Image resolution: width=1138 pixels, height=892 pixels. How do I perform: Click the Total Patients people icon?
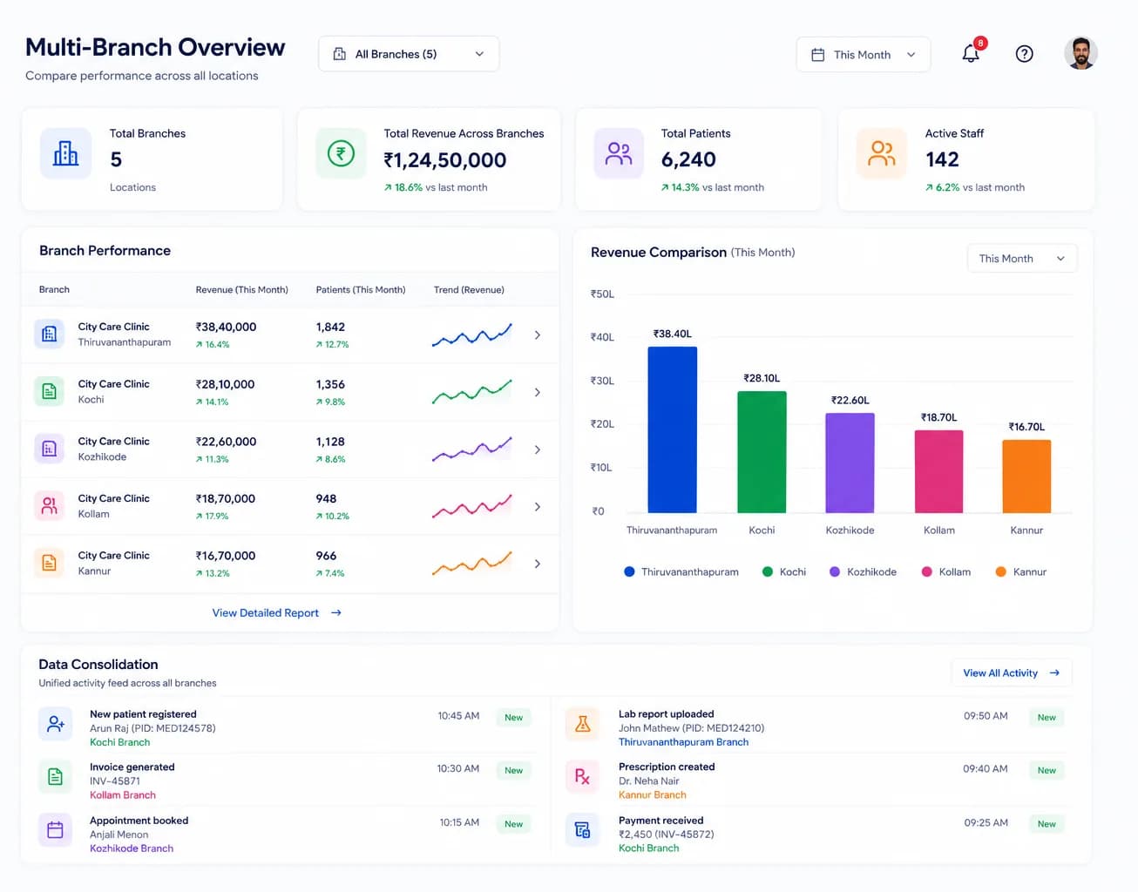(619, 153)
